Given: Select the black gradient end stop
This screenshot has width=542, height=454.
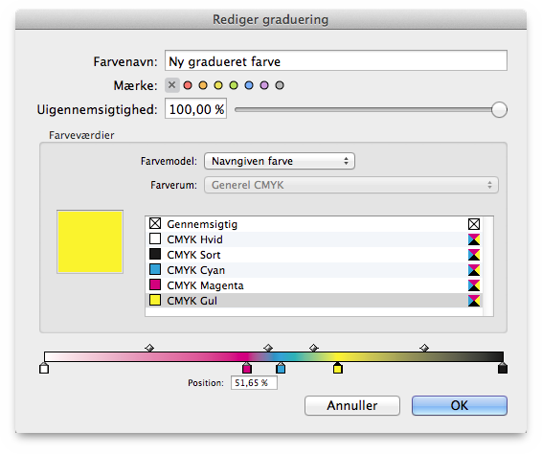Looking at the screenshot, I should pos(503,368).
